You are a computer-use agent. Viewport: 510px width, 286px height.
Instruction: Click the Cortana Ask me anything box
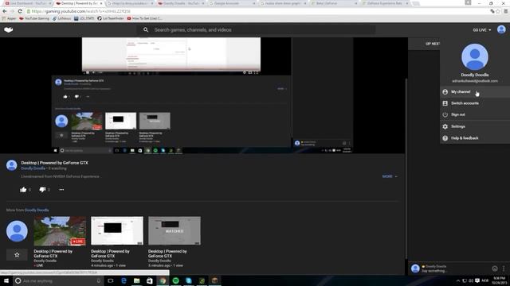tap(58, 280)
